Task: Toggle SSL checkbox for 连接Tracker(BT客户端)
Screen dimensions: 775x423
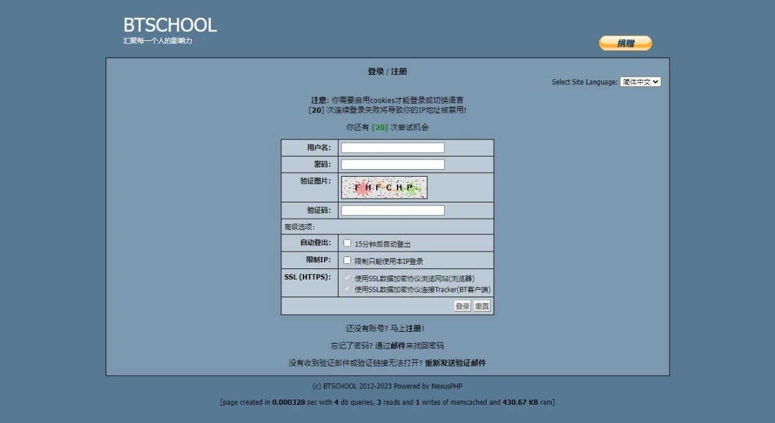Action: [x=347, y=289]
